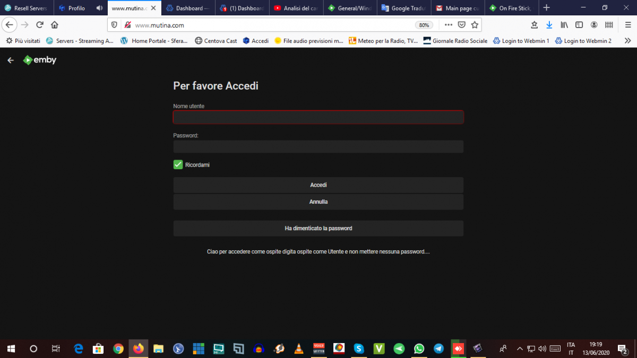
Task: Focus the Password field
Action: [x=318, y=147]
